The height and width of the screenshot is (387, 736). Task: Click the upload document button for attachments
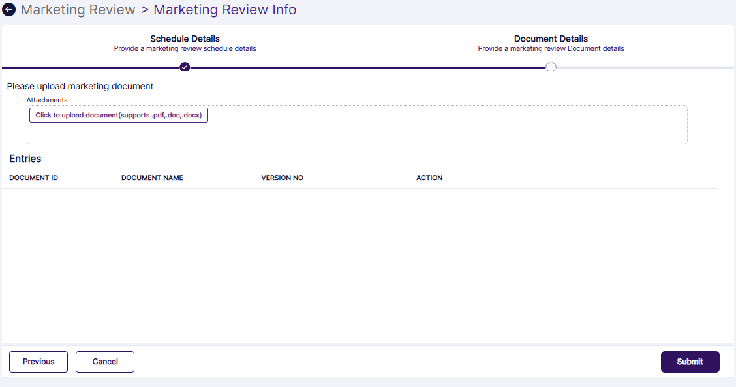[118, 115]
